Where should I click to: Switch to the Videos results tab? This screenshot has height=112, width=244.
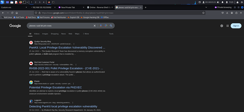pyautogui.click(x=37, y=34)
